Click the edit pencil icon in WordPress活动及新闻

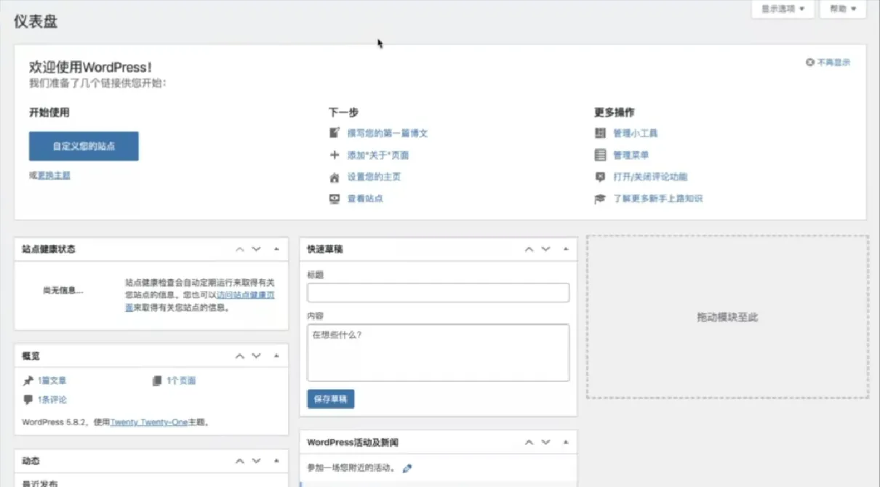coord(407,468)
